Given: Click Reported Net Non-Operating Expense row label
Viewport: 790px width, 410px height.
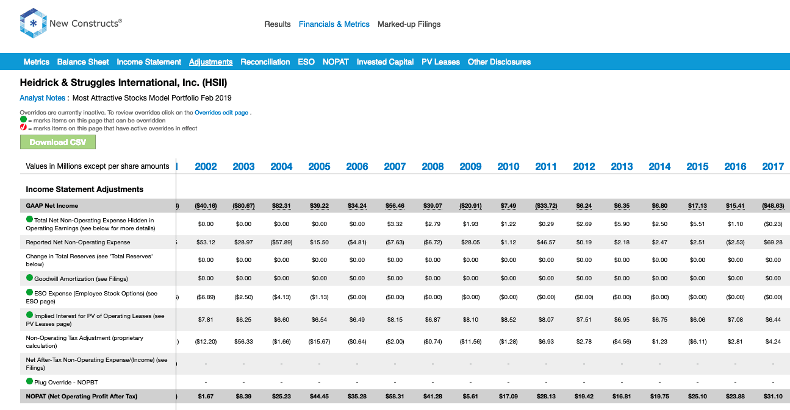Looking at the screenshot, I should point(78,242).
